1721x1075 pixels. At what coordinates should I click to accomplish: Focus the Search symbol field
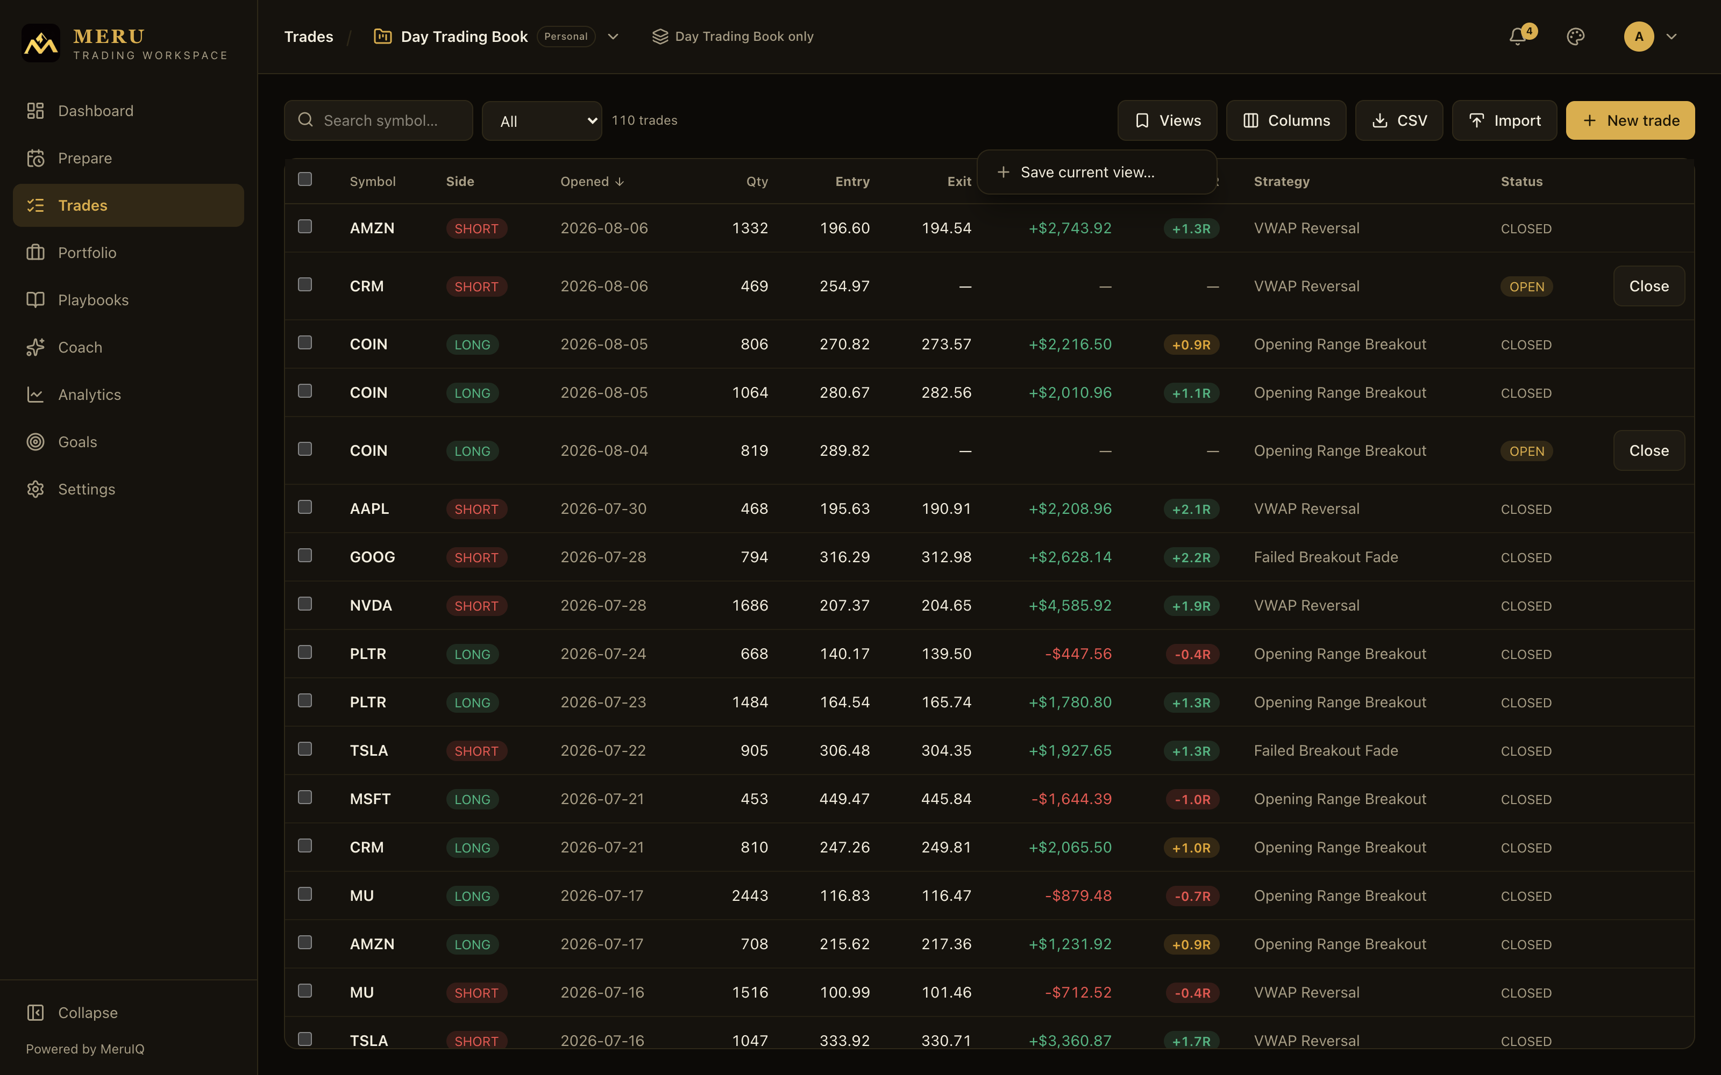[x=378, y=120]
